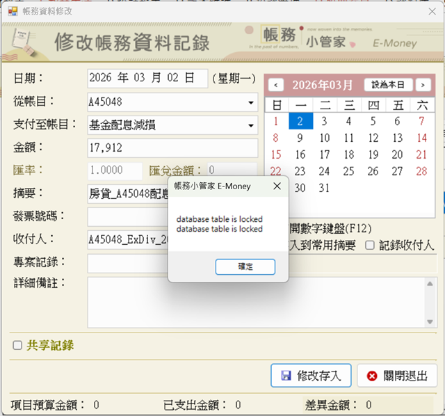Image resolution: width=445 pixels, height=416 pixels.
Task: Click the 摘要 summary field
Action: point(128,194)
